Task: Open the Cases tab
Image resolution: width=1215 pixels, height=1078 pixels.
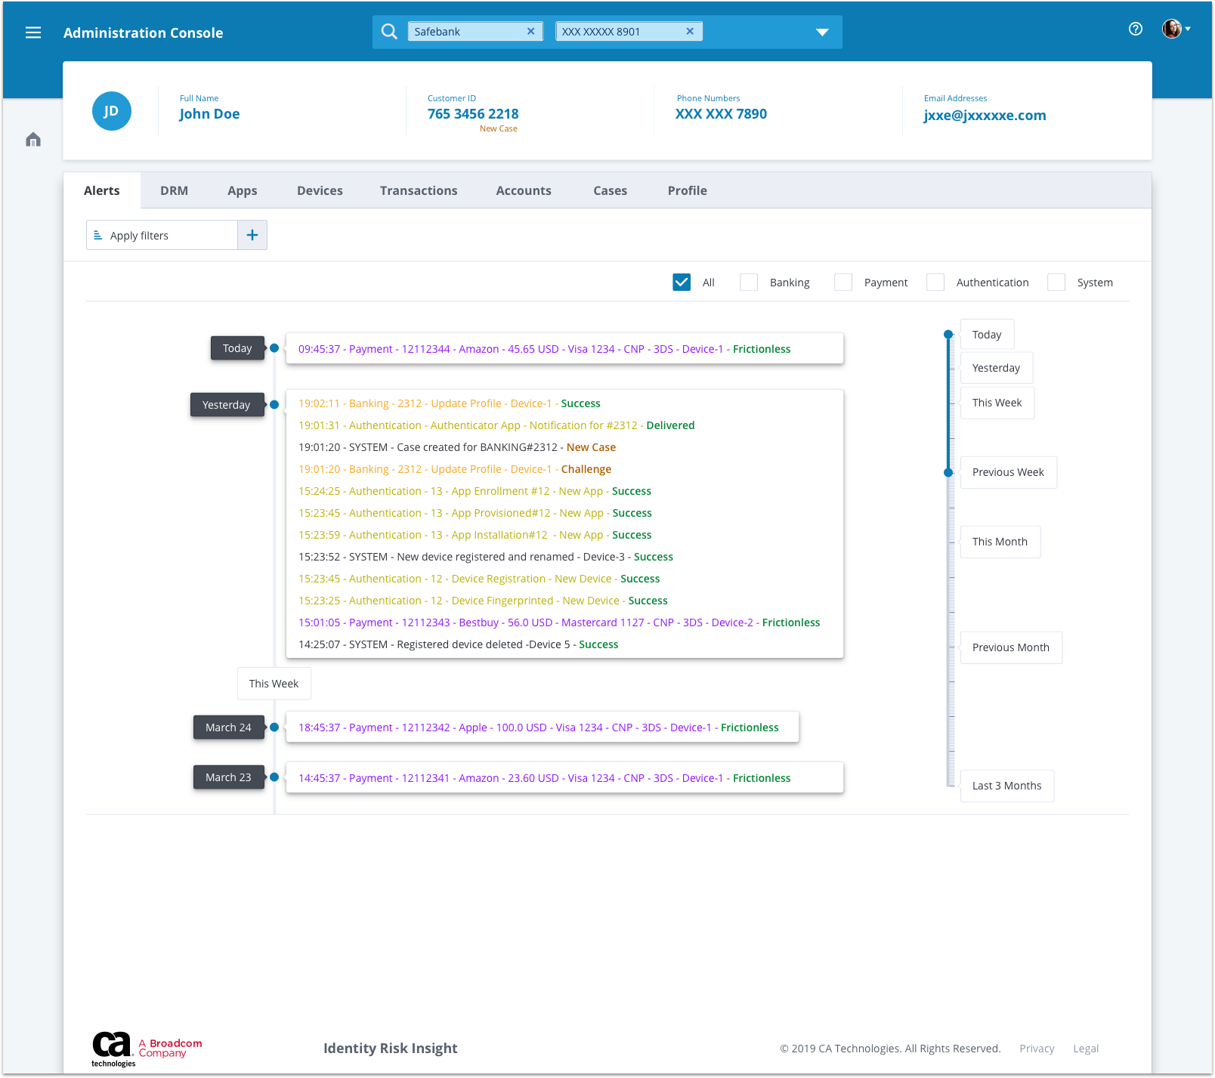Action: [610, 190]
